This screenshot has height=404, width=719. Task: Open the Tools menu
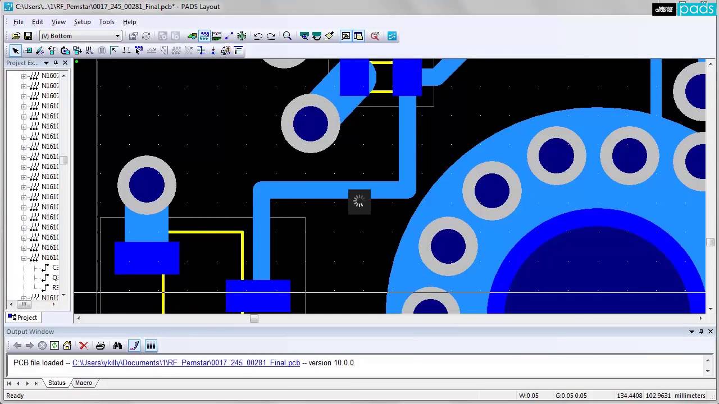tap(107, 22)
